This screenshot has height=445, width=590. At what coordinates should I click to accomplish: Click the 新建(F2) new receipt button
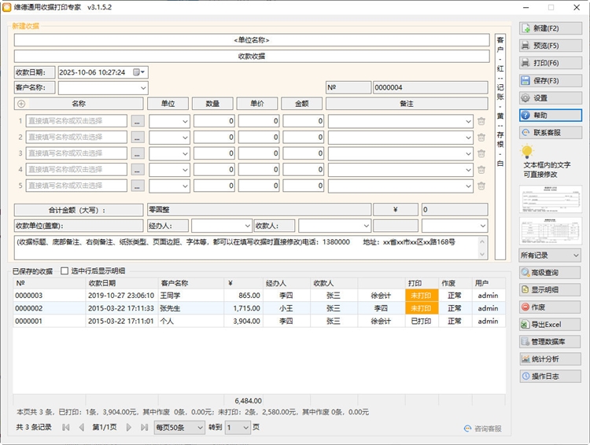point(550,28)
